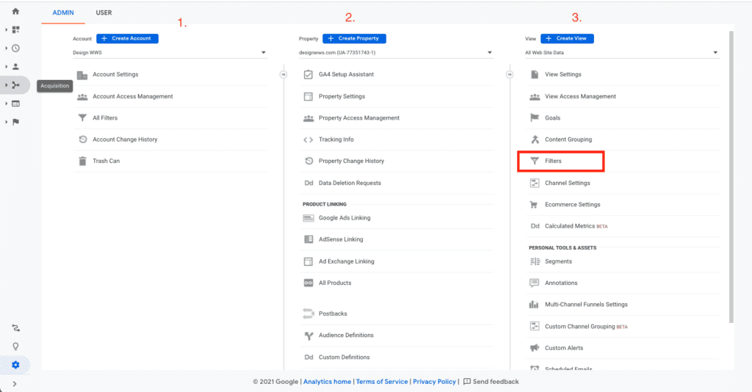Click the Trash Can icon
Viewport: 752px width, 392px height.
pyautogui.click(x=82, y=161)
